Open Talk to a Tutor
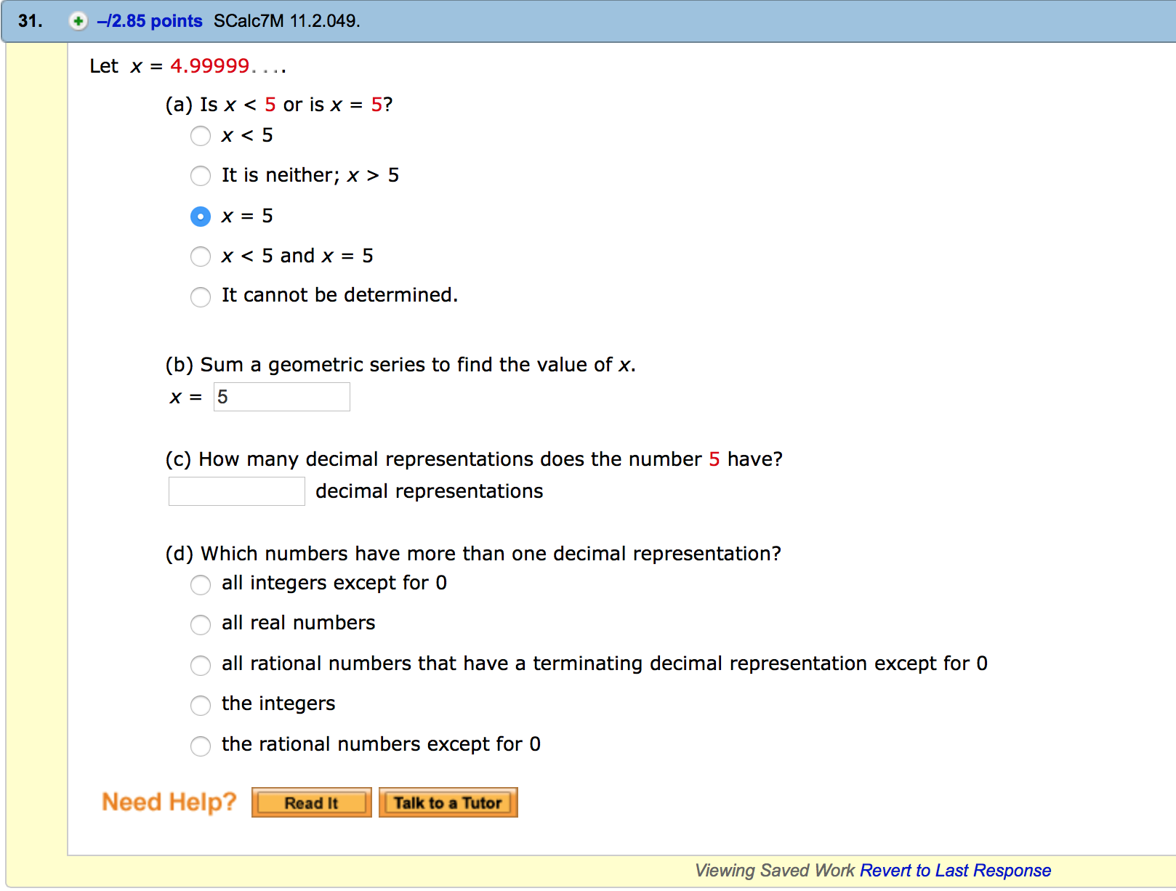Viewport: 1176px width, 891px height. 448,802
